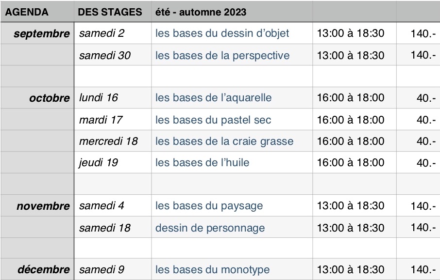Click the 'été - automne 2023' header
The width and height of the screenshot is (440, 280).
(201, 12)
